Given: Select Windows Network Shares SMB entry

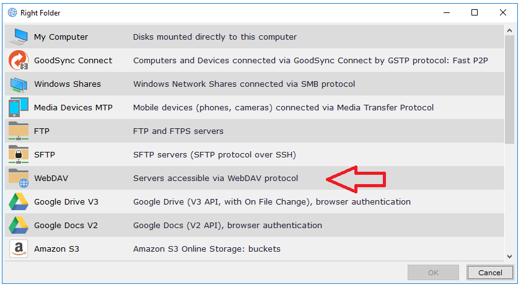Looking at the screenshot, I should (243, 84).
